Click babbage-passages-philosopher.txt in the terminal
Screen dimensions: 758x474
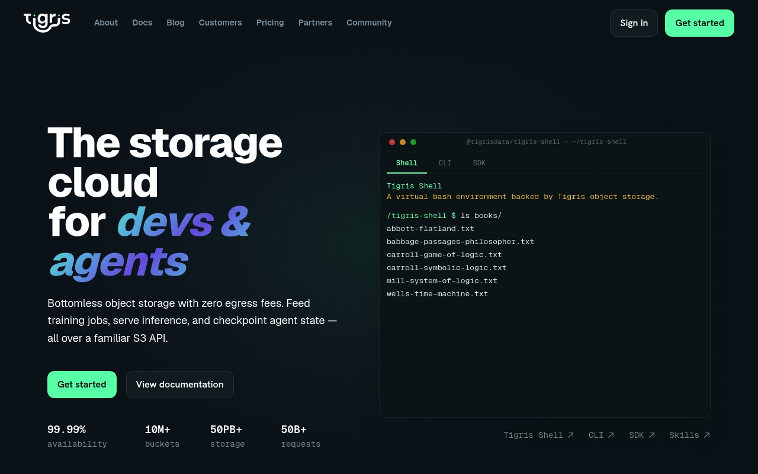(461, 242)
